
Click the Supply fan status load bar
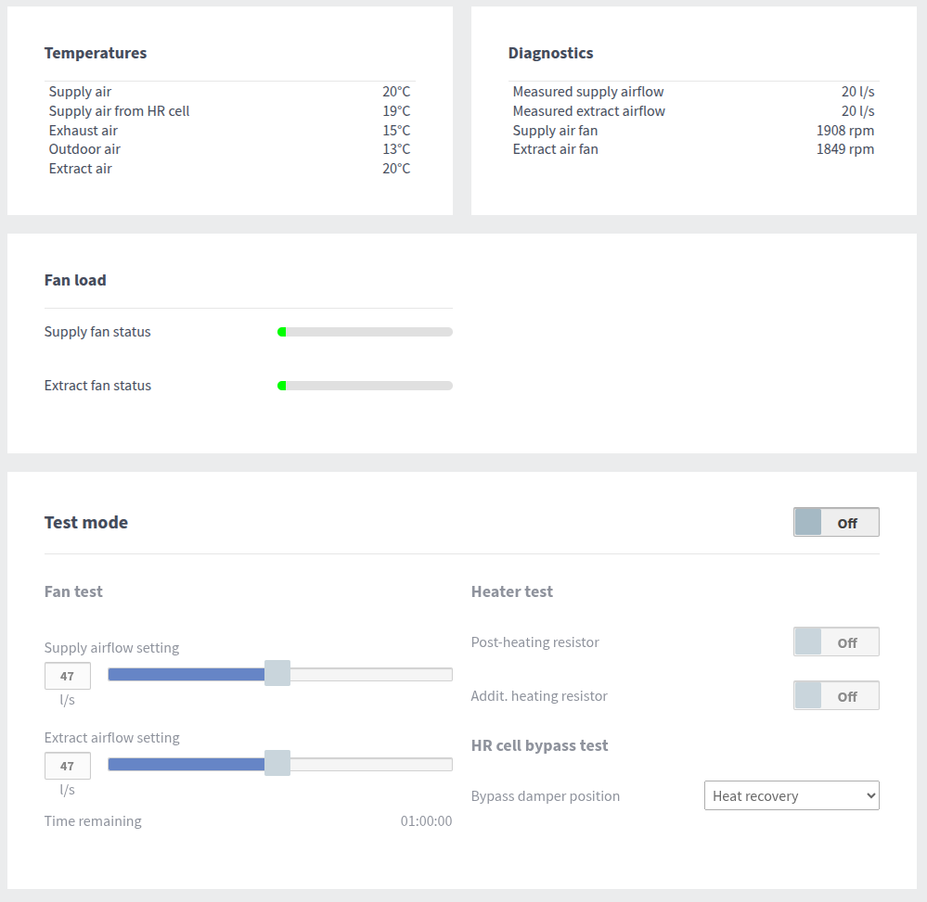pyautogui.click(x=365, y=332)
